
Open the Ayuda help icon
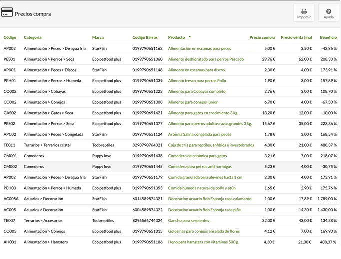(x=328, y=11)
